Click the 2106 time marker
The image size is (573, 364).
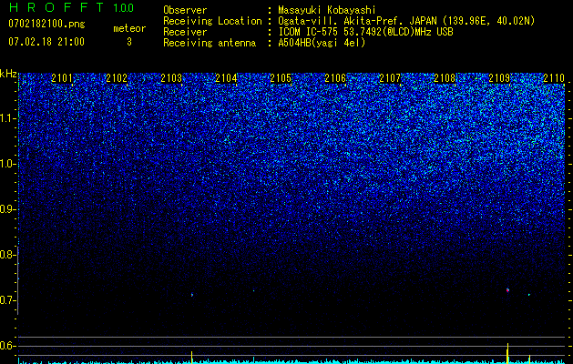point(335,78)
